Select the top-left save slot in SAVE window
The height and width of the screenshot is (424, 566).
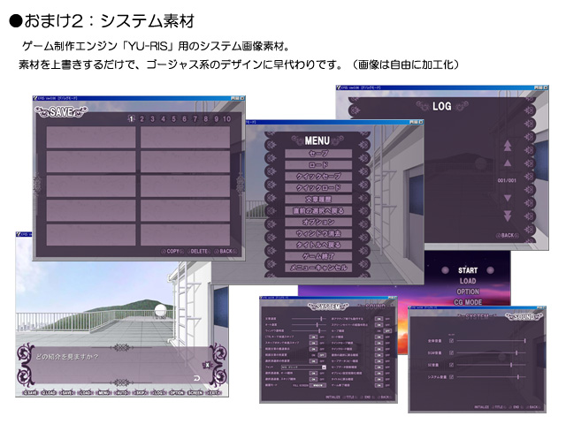tap(91, 137)
